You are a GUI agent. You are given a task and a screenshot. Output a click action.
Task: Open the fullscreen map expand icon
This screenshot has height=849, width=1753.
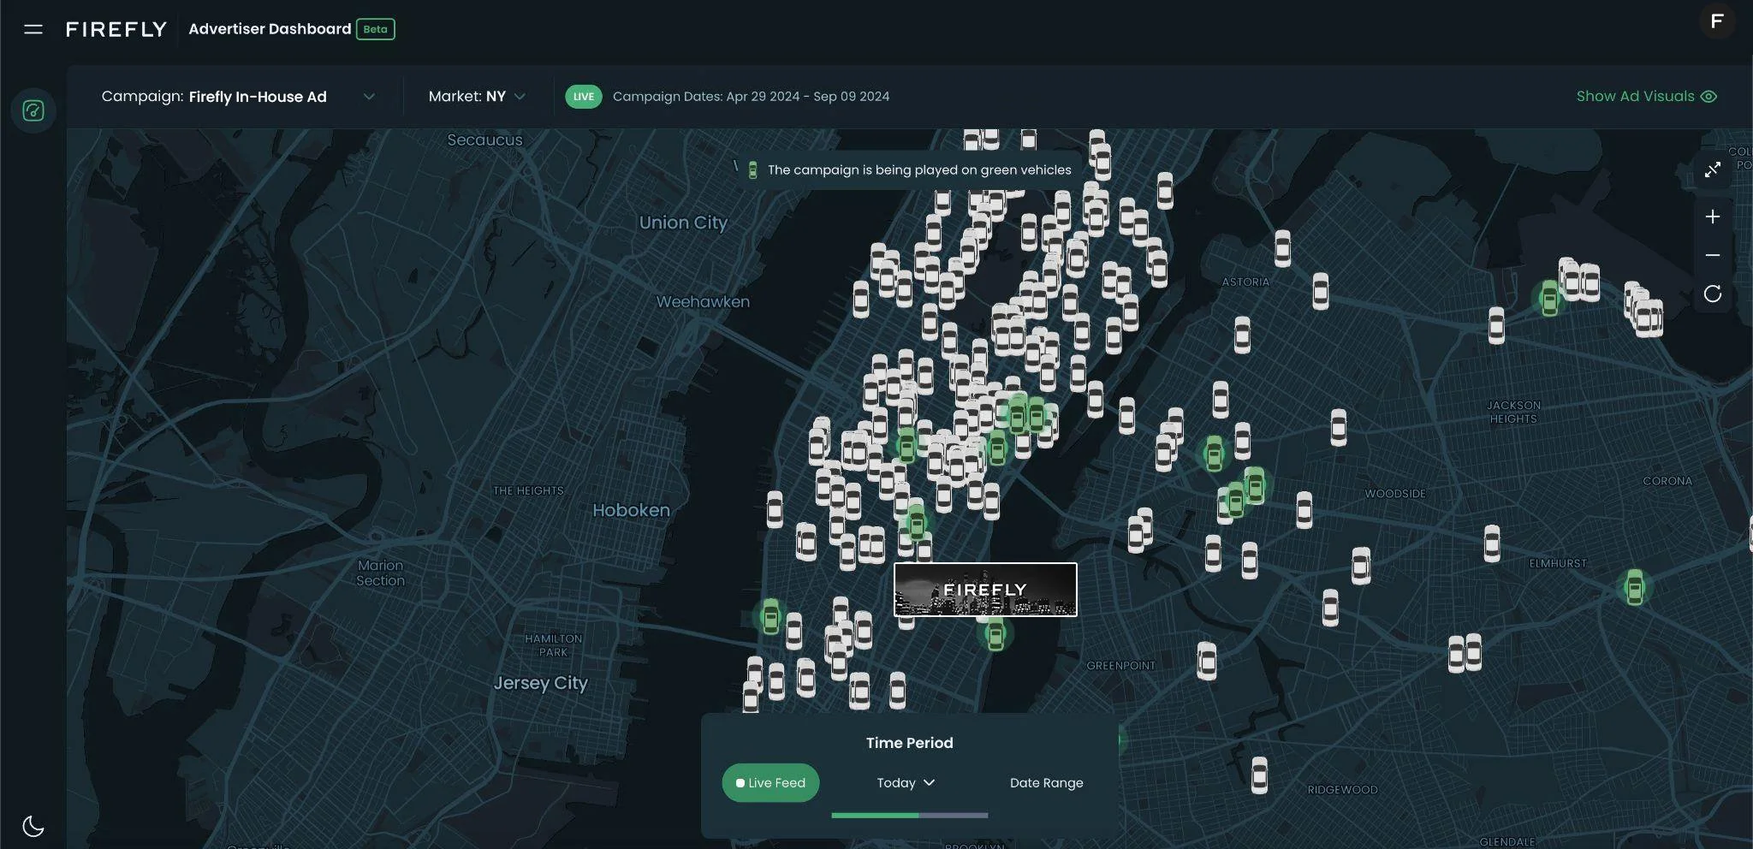1714,169
